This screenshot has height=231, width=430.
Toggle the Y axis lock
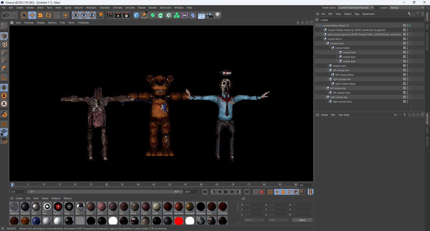(83, 15)
